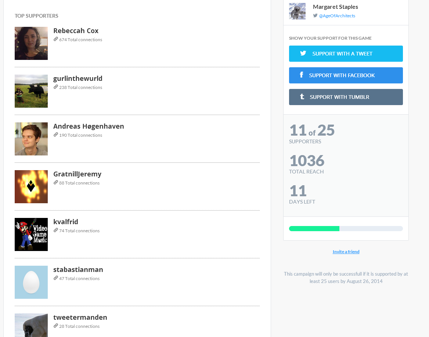The height and width of the screenshot is (337, 429).
Task: Select the Andreas Høgenhaven supporter name
Action: pos(89,126)
